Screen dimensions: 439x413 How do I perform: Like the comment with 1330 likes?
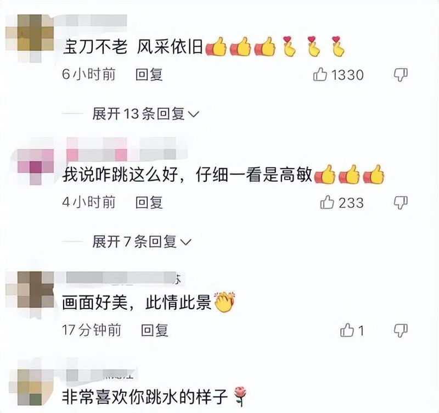pos(320,75)
